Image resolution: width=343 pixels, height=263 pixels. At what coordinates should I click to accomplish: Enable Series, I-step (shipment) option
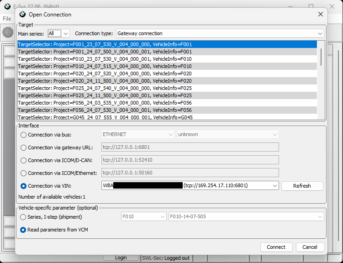point(23,217)
